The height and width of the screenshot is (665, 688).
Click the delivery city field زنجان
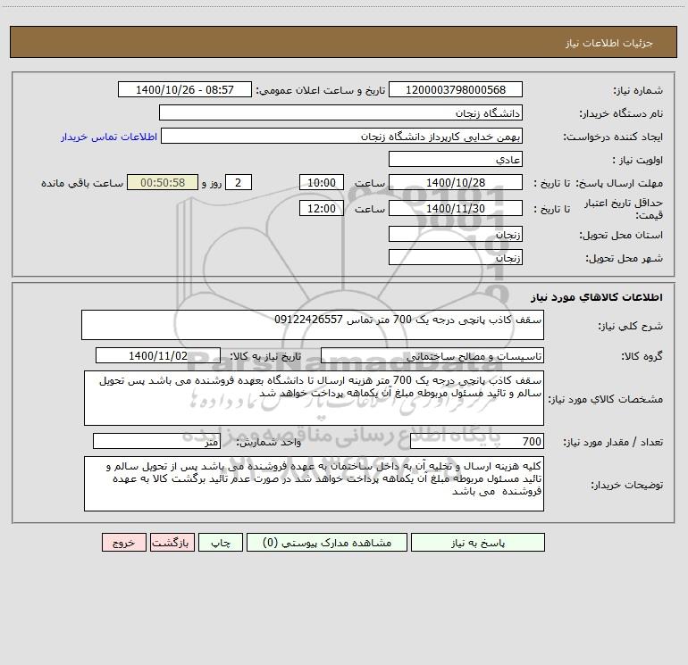[456, 257]
